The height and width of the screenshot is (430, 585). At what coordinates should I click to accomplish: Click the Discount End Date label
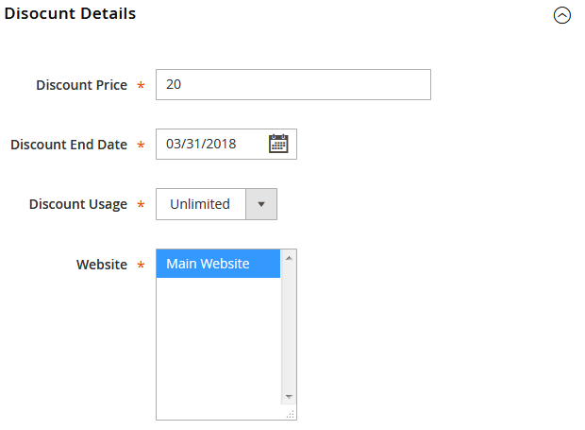[x=69, y=145]
